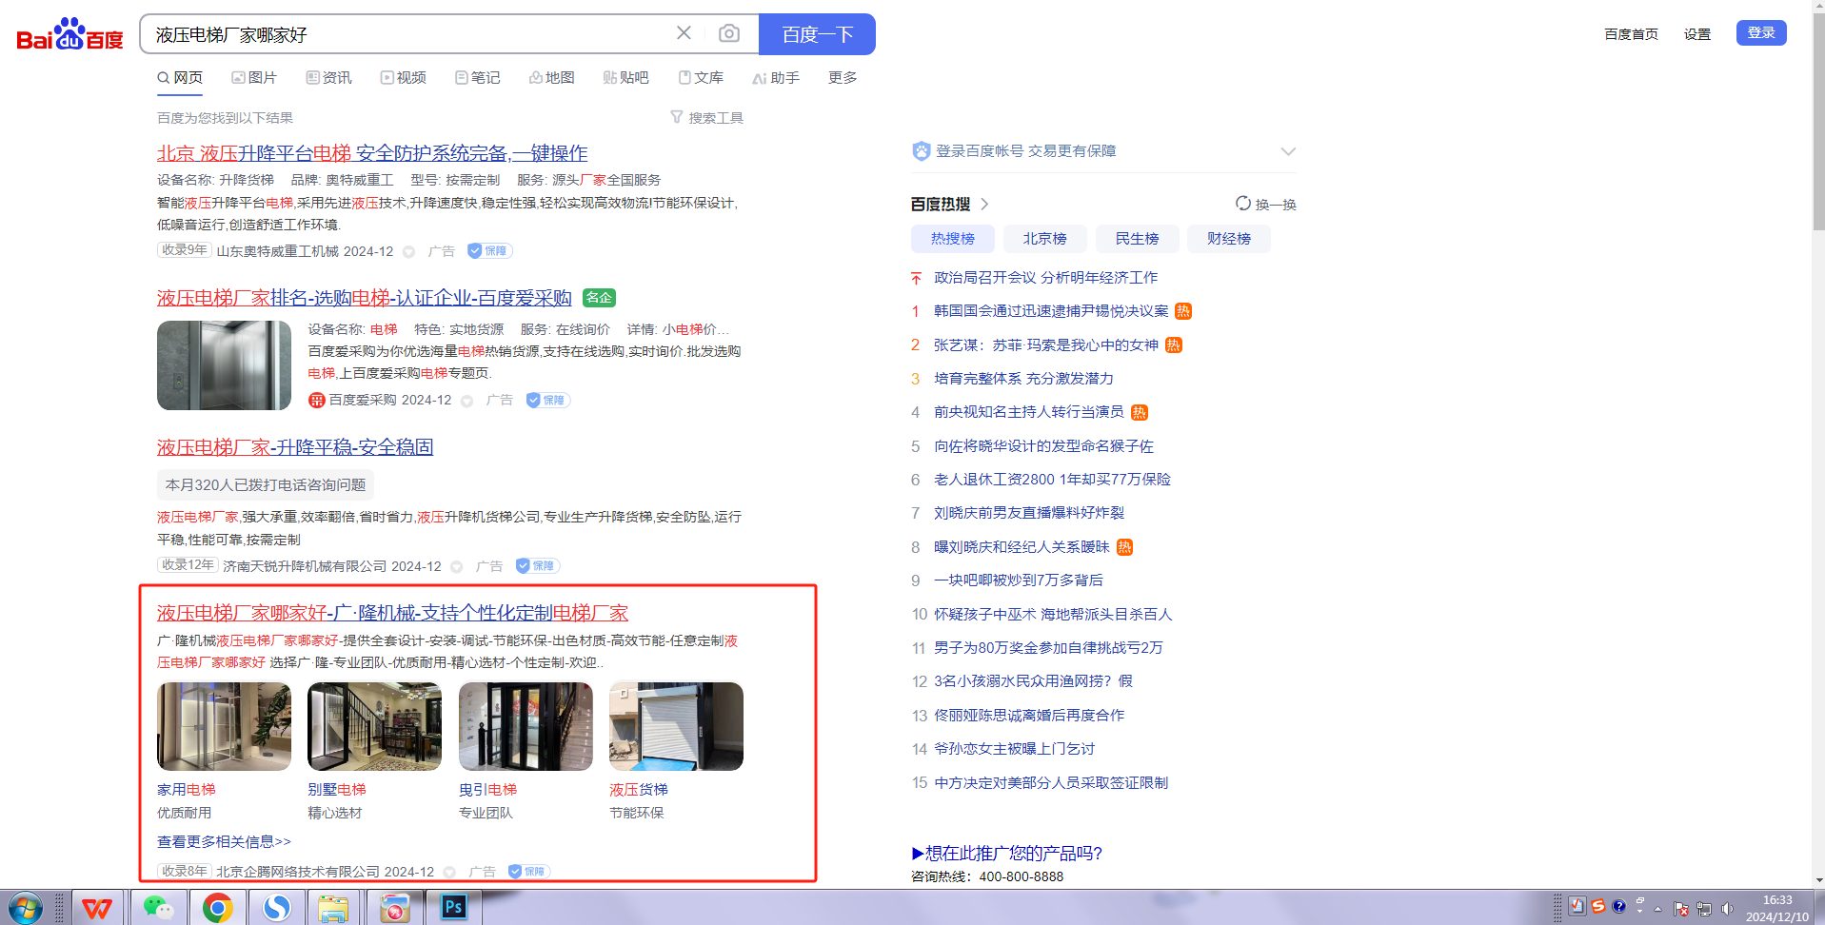Open WeChat from taskbar

point(157,908)
